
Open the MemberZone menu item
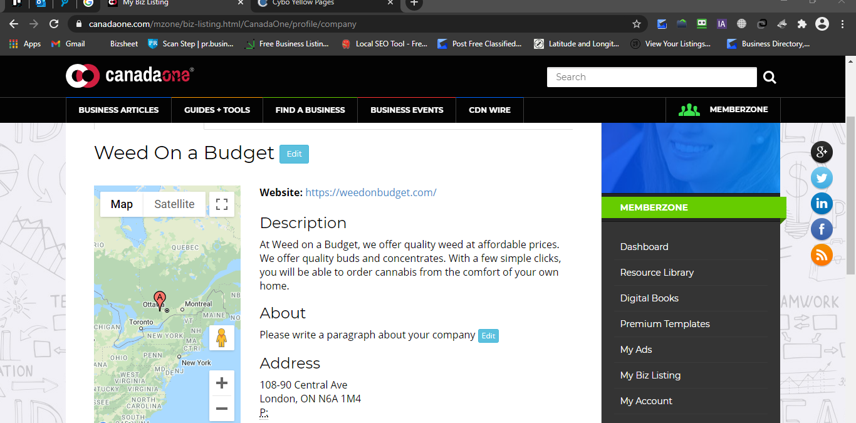coord(723,110)
